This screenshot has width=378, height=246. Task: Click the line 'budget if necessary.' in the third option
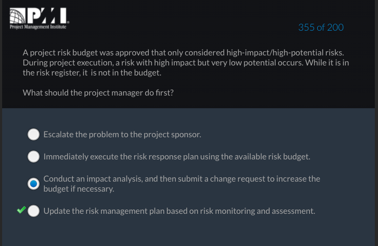(79, 189)
